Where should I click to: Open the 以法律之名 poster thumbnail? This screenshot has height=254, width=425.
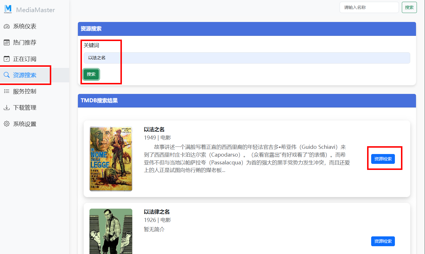111,231
